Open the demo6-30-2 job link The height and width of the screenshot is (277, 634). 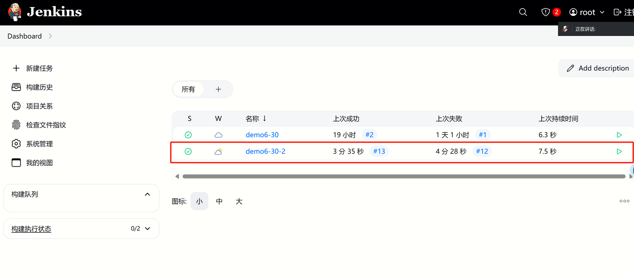pyautogui.click(x=265, y=152)
